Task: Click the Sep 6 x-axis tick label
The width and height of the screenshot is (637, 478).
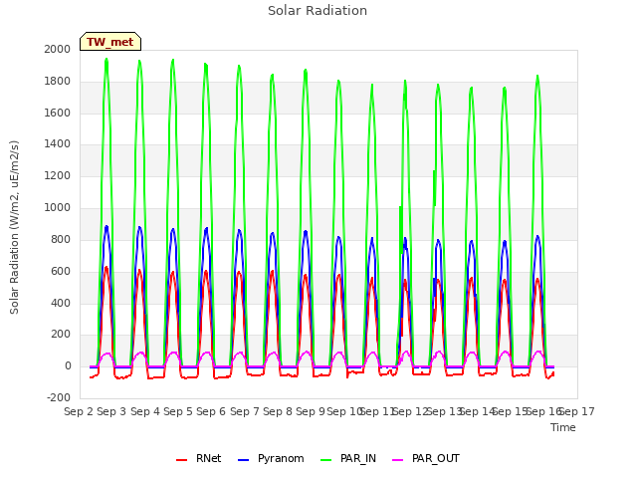Action: (211, 411)
